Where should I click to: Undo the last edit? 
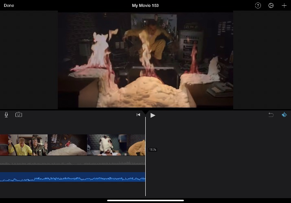coord(271,115)
